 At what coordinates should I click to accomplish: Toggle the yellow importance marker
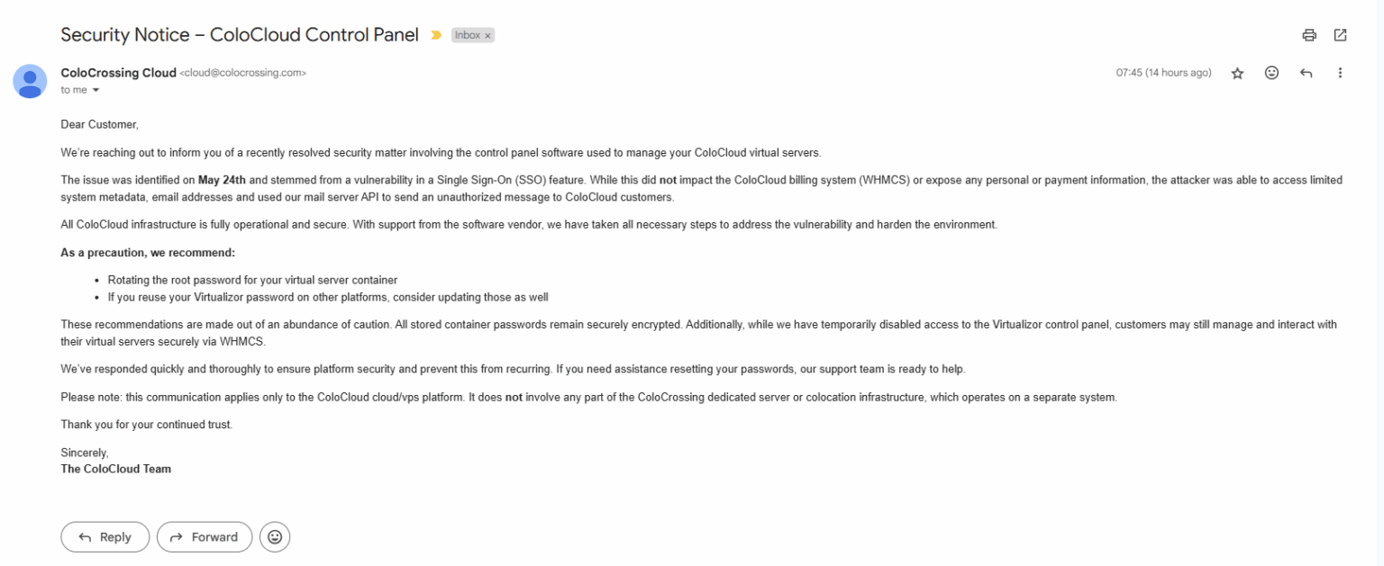[x=436, y=35]
